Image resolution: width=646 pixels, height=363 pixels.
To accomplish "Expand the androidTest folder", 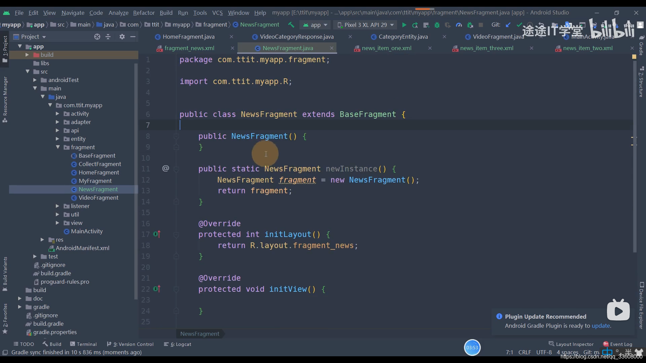I will (x=35, y=80).
